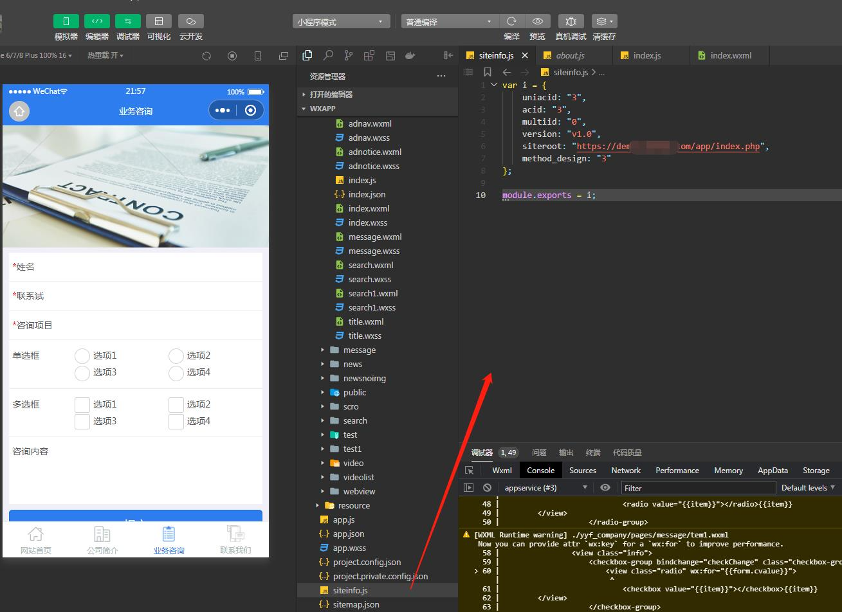The width and height of the screenshot is (842, 612).
Task: Open cloud development (云开发)
Action: click(x=191, y=21)
